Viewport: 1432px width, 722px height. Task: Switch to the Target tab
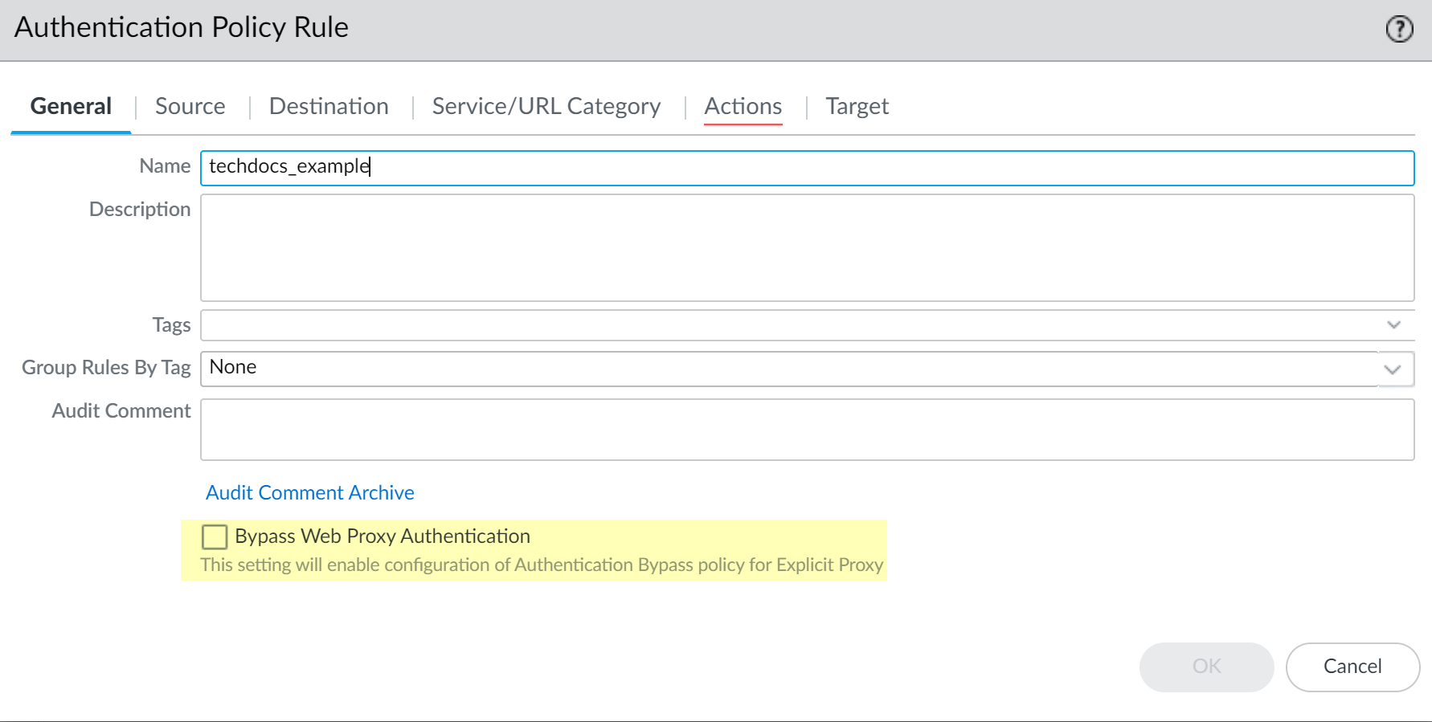click(x=857, y=106)
